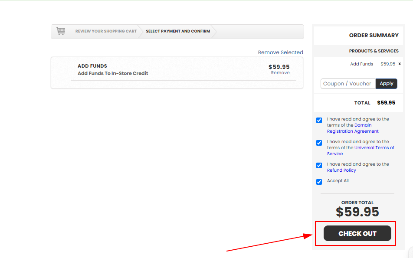Image resolution: width=413 pixels, height=258 pixels.
Task: Uncheck the Refund Policy agreement checkbox
Action: (x=319, y=165)
